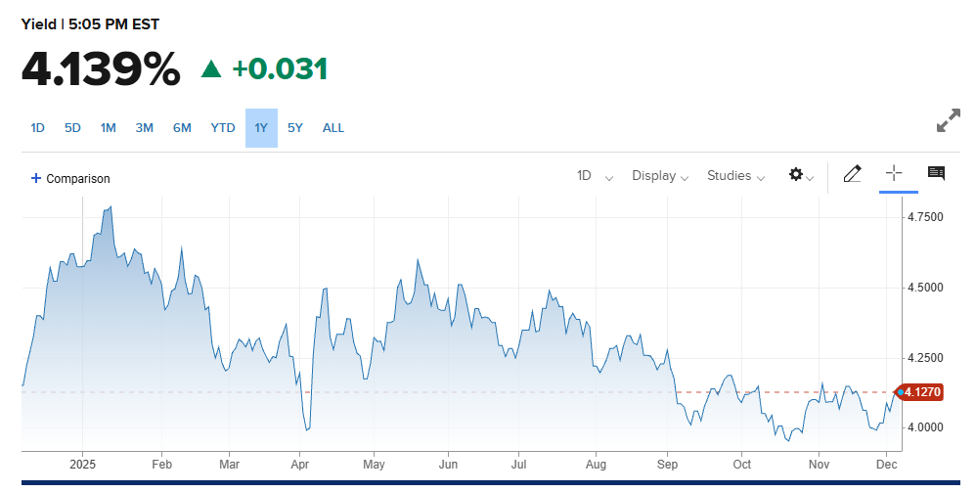Open the Studies dropdown menu
This screenshot has height=492, width=976.
click(735, 176)
